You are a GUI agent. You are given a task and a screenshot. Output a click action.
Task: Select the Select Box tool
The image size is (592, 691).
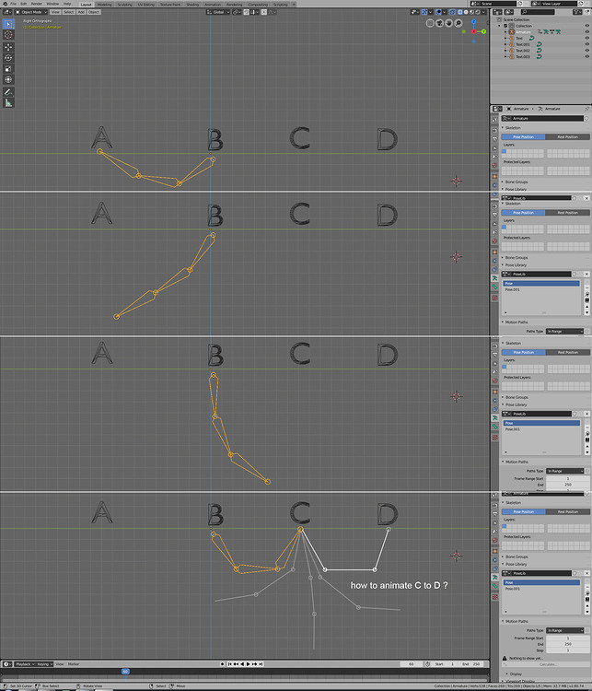pyautogui.click(x=8, y=23)
